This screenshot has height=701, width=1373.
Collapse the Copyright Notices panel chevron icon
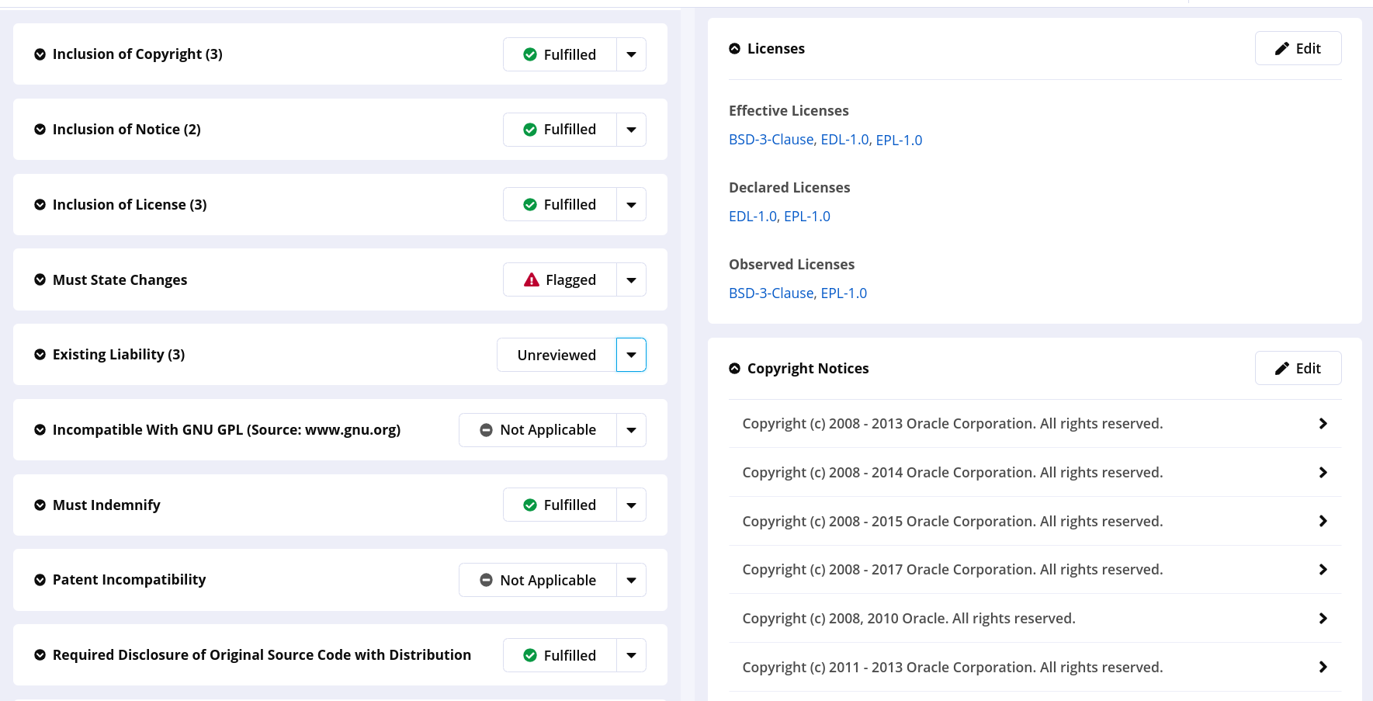(x=734, y=368)
